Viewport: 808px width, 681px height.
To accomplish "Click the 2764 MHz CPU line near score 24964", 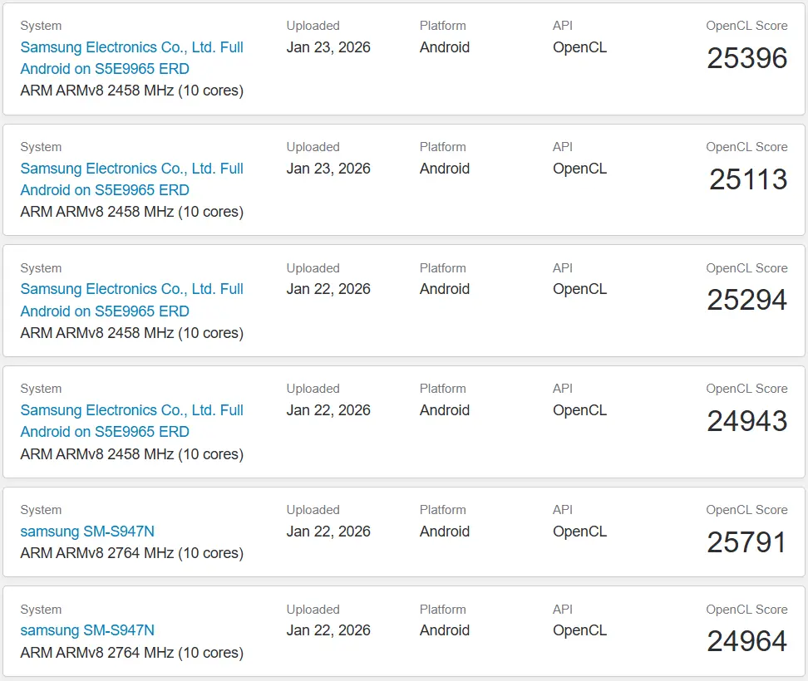I will [131, 653].
